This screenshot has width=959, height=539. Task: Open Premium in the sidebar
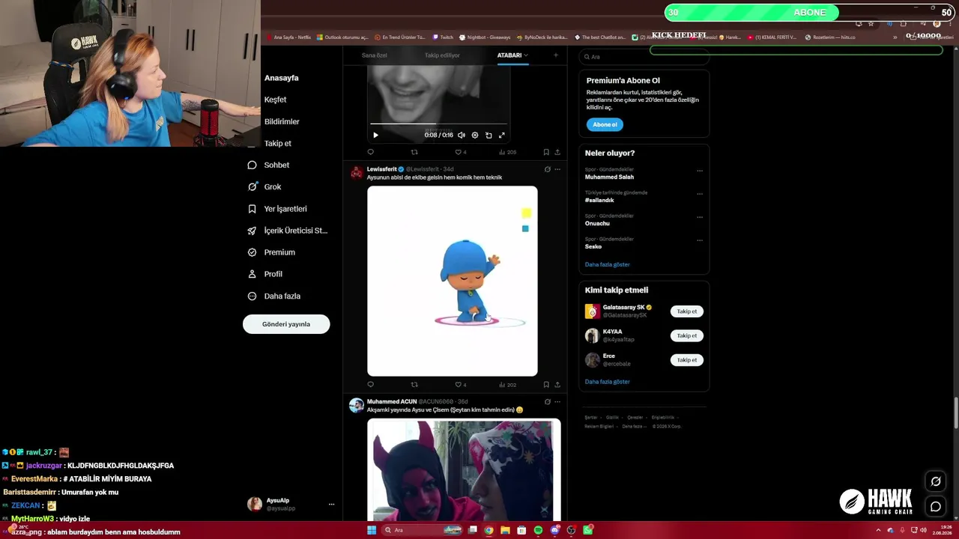point(271,252)
